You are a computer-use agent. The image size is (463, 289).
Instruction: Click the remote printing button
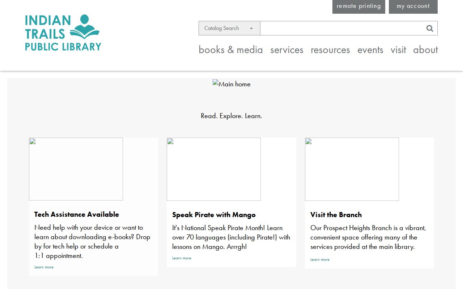[359, 7]
